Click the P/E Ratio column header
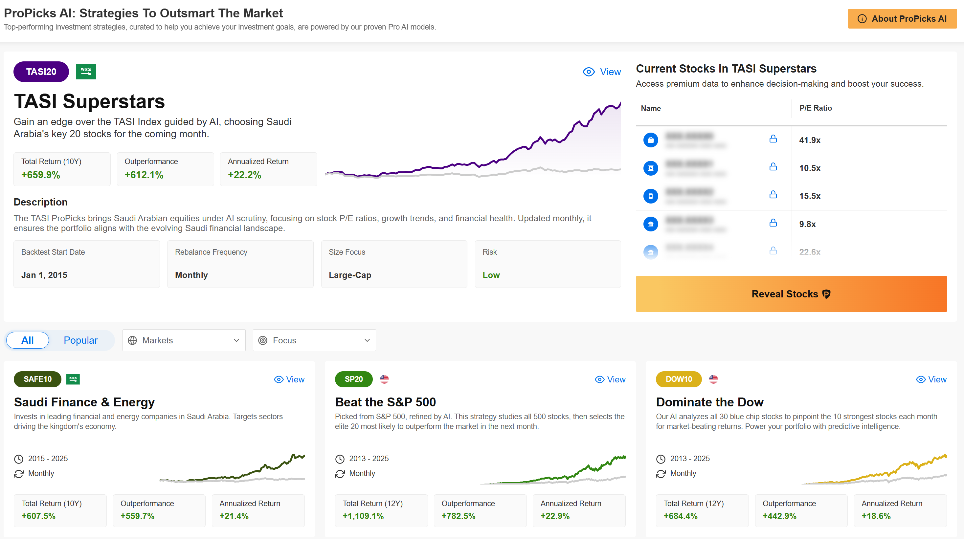Screen dimensions: 964x539 pyautogui.click(x=816, y=108)
